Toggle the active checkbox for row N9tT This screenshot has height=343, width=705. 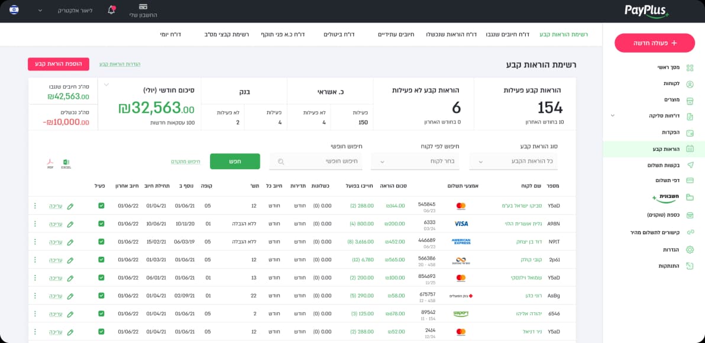click(101, 242)
